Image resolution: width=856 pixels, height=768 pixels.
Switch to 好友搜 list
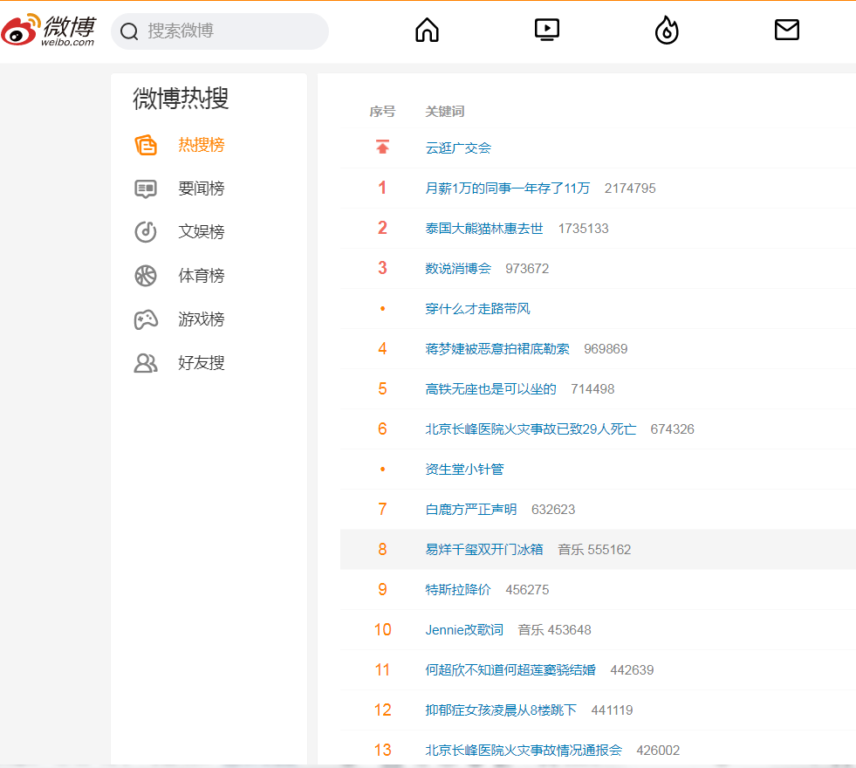[x=202, y=363]
